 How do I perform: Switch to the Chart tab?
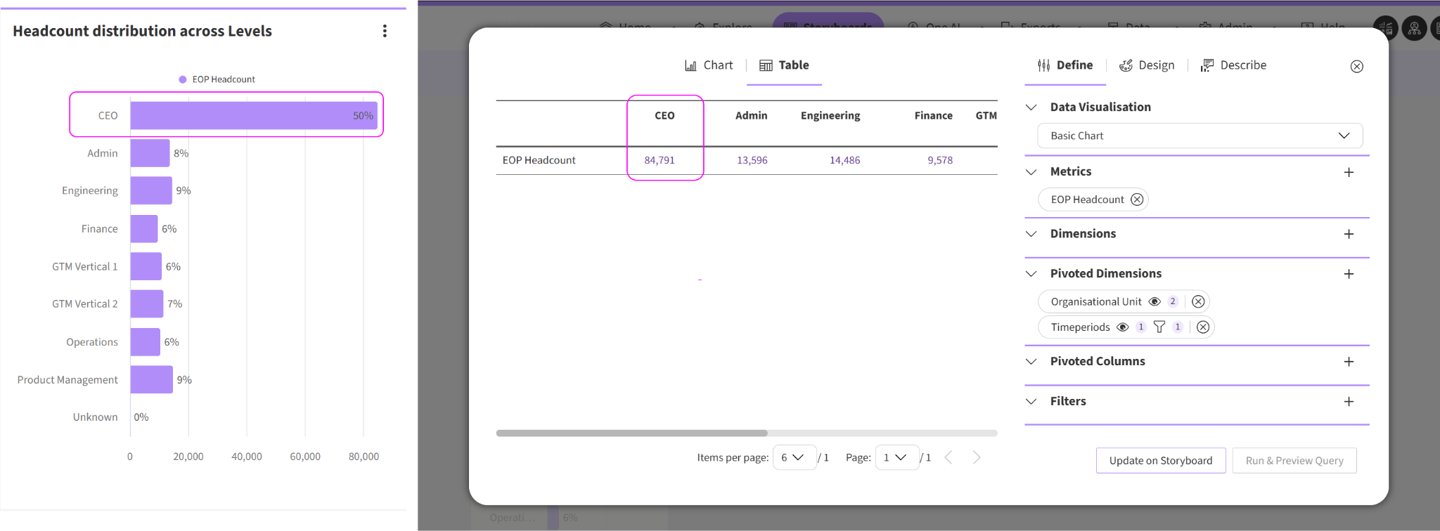pos(709,65)
